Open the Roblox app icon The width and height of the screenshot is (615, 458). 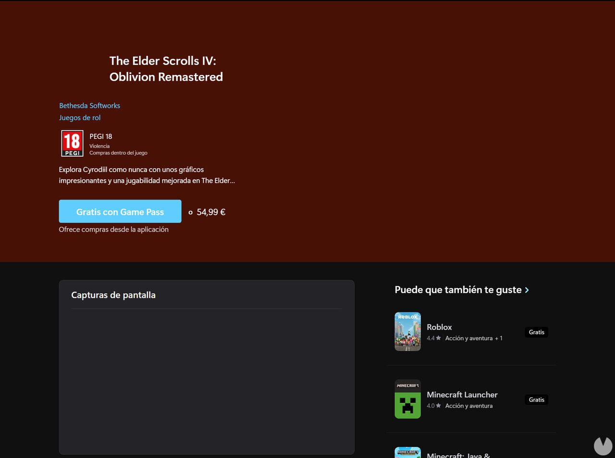[x=407, y=332]
